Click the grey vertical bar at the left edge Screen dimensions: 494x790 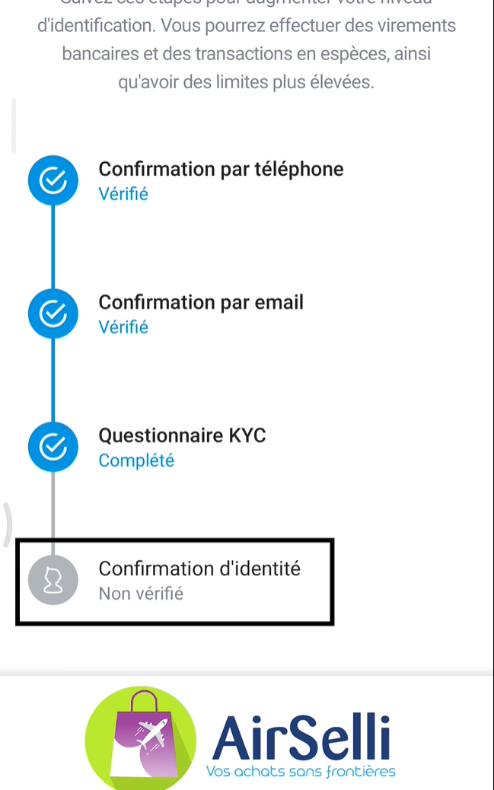[x=13, y=126]
